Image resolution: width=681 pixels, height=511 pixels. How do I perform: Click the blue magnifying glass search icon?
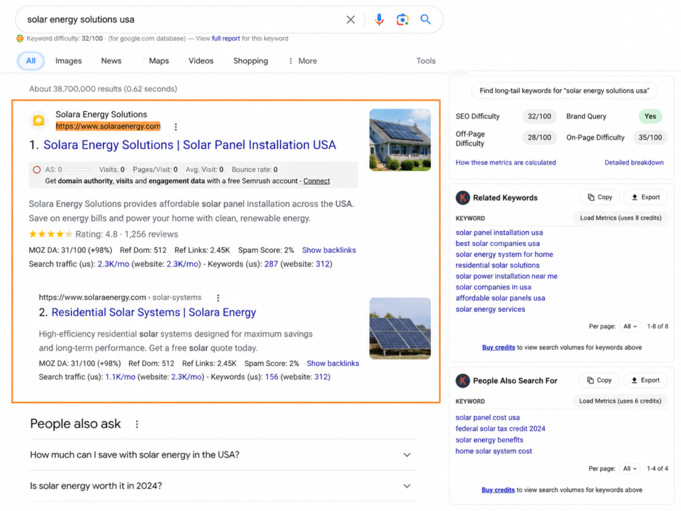[426, 19]
